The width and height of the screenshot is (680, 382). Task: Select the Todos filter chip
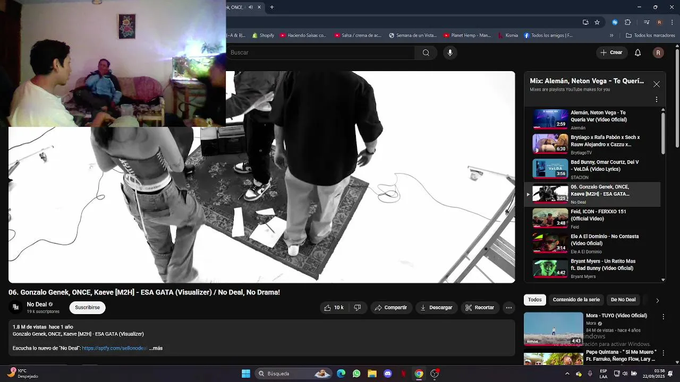(535, 300)
